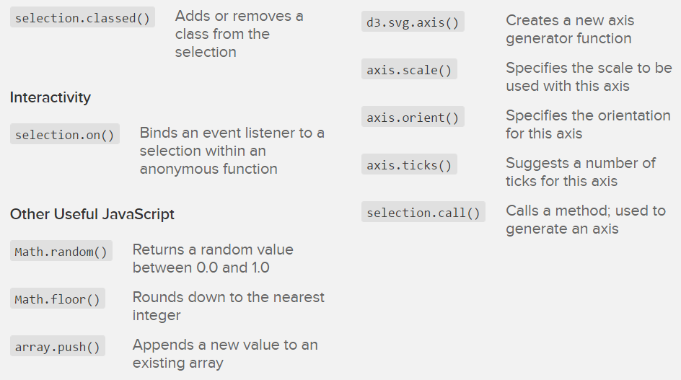Click the selection.classed() code label
Screen dimensions: 681x380
[82, 18]
